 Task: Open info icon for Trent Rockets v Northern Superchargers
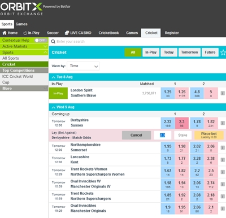[223, 197]
